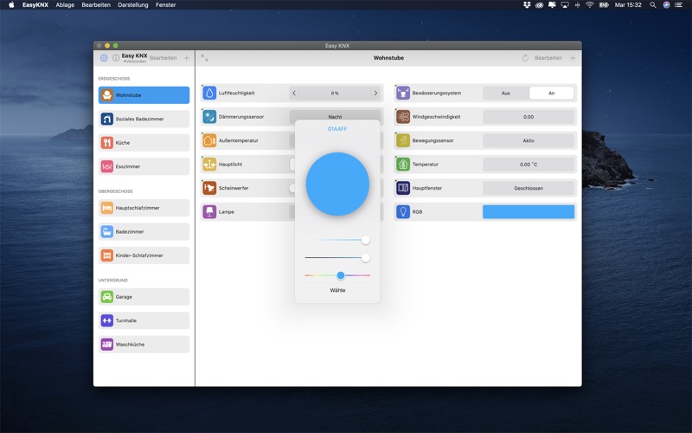Click the Scheinwerfer spotlight icon
692x433 pixels.
209,188
